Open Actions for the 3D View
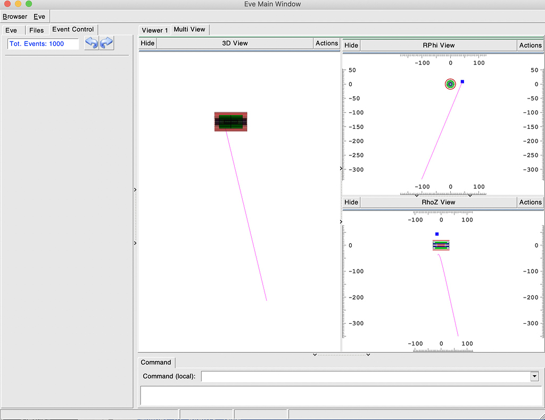 326,43
